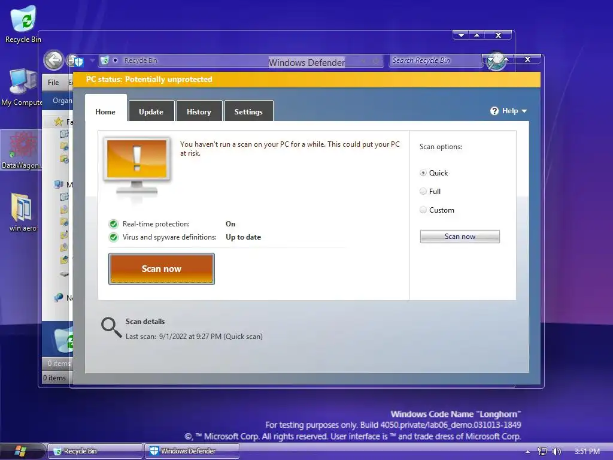Open File menu in Recycle Bin window

pos(53,83)
